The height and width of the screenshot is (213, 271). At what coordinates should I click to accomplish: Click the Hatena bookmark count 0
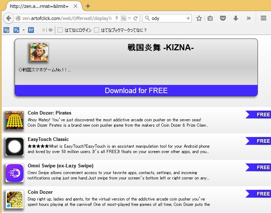[x=43, y=30]
